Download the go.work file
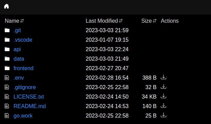Viewport: 211px width, 124px height. (x=164, y=115)
